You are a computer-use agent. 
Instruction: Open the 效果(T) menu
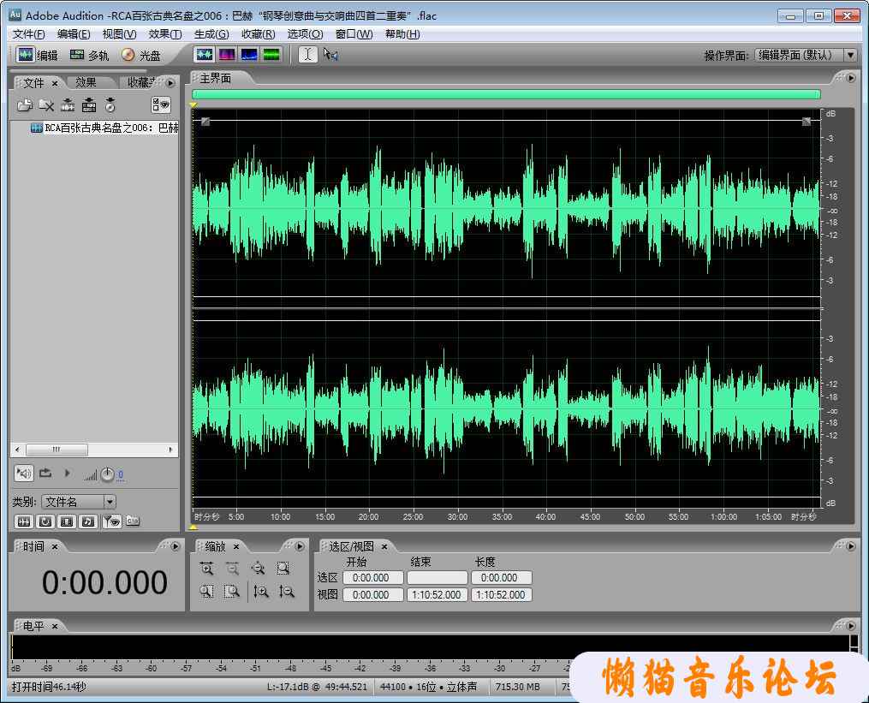pyautogui.click(x=165, y=34)
